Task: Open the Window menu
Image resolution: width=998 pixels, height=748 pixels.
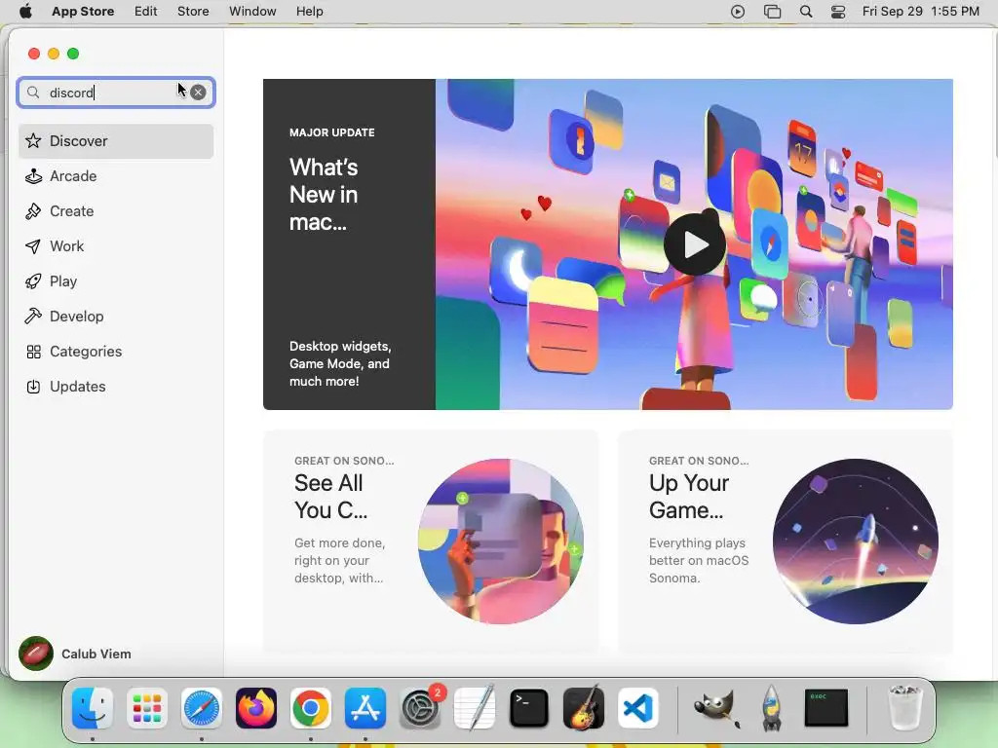Action: [x=252, y=12]
